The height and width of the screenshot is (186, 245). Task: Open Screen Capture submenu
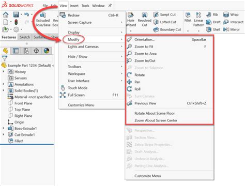click(91, 22)
